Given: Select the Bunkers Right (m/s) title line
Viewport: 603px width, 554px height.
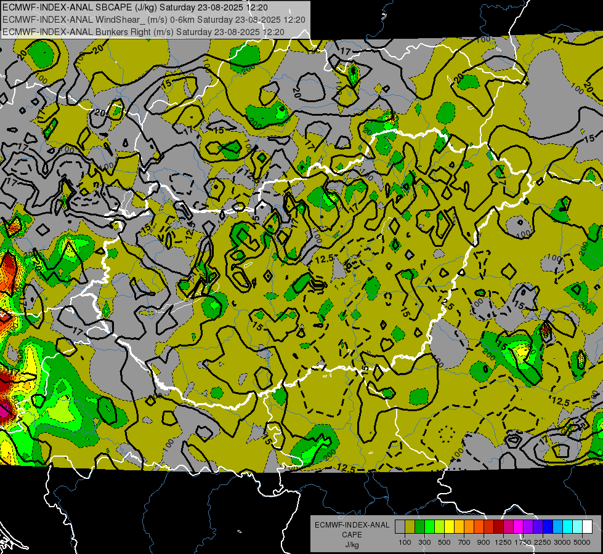Looking at the screenshot, I should click(x=144, y=32).
